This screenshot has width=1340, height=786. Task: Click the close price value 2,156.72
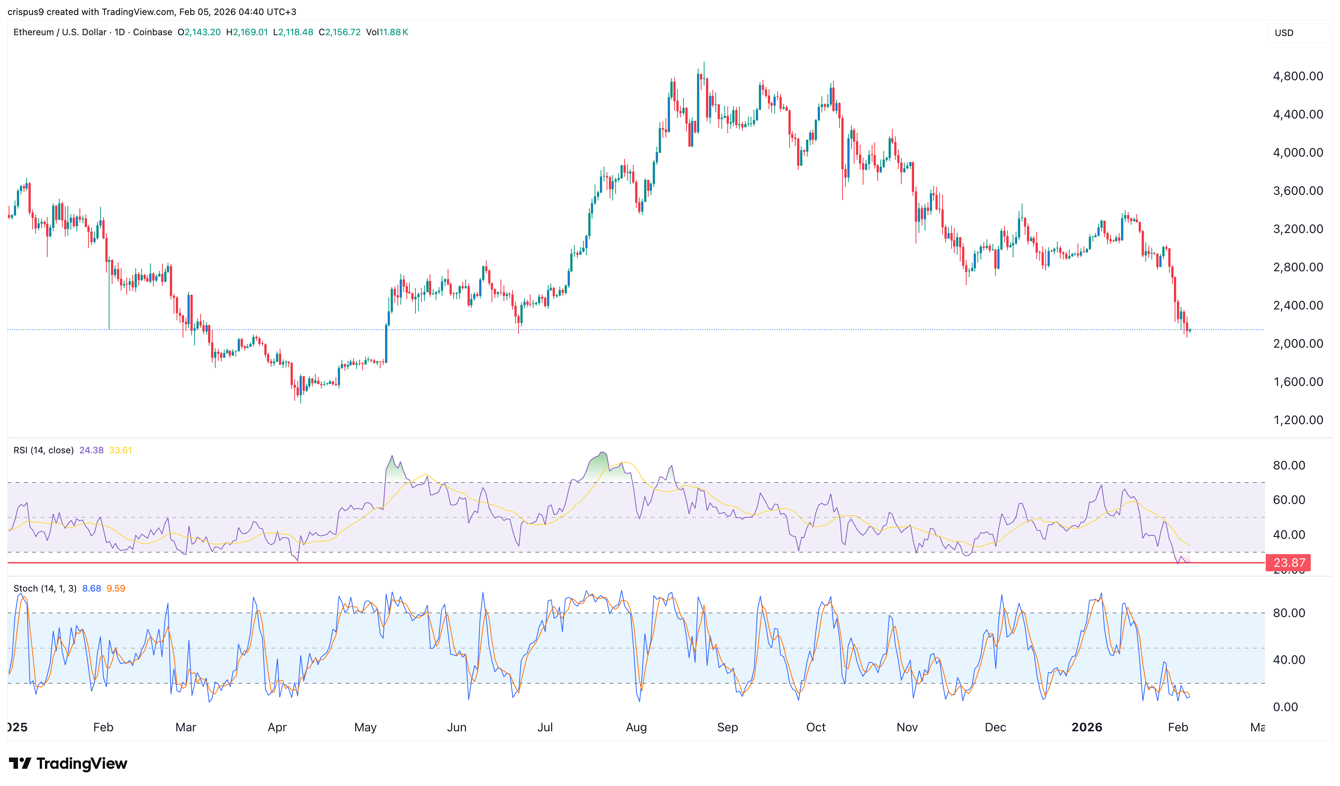pyautogui.click(x=340, y=32)
